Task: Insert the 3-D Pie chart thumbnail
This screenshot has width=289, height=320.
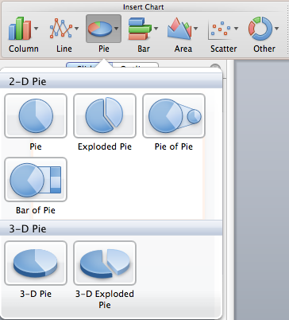Action: pyautogui.click(x=36, y=263)
